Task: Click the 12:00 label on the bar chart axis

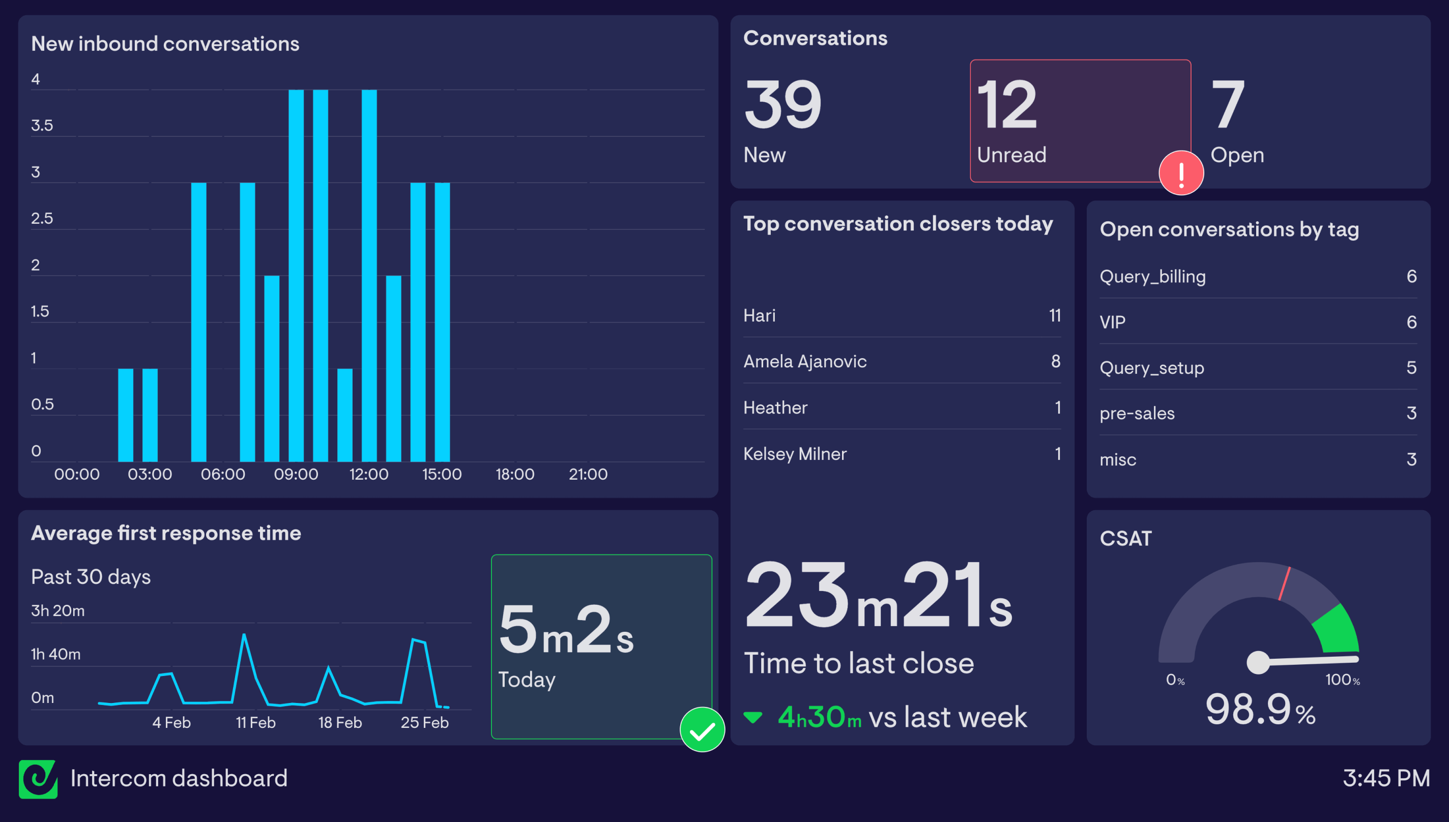Action: pyautogui.click(x=369, y=474)
